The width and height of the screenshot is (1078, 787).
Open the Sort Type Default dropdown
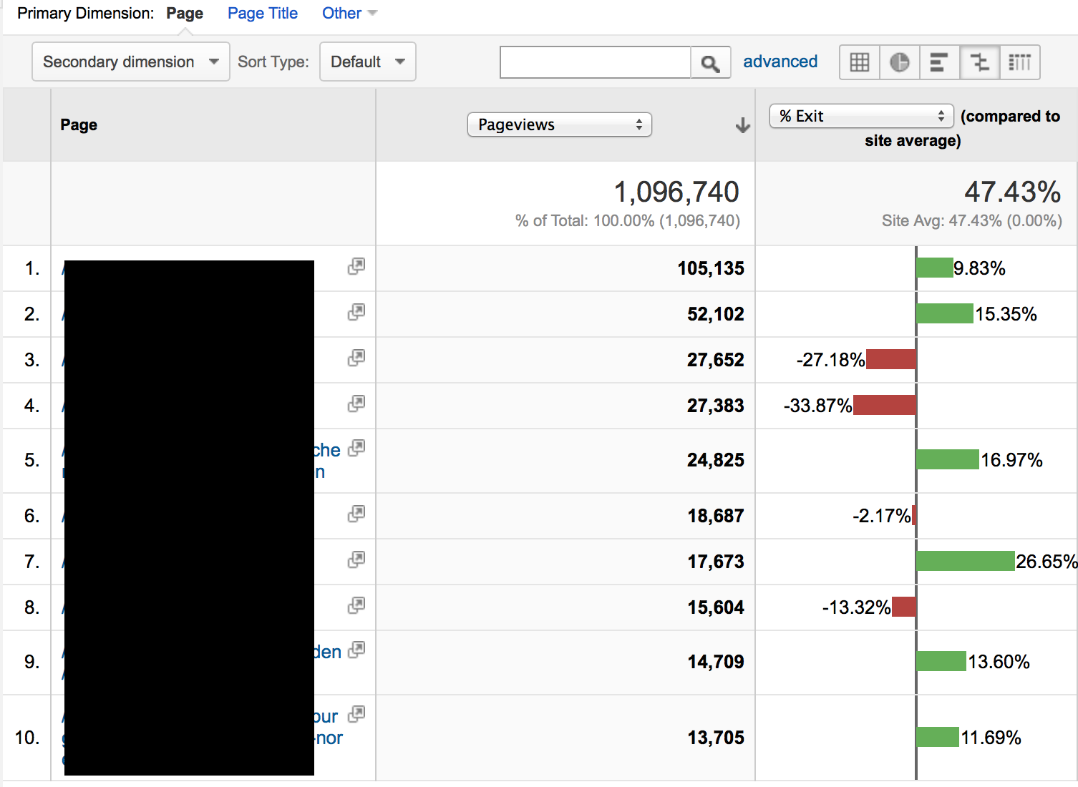(x=368, y=62)
